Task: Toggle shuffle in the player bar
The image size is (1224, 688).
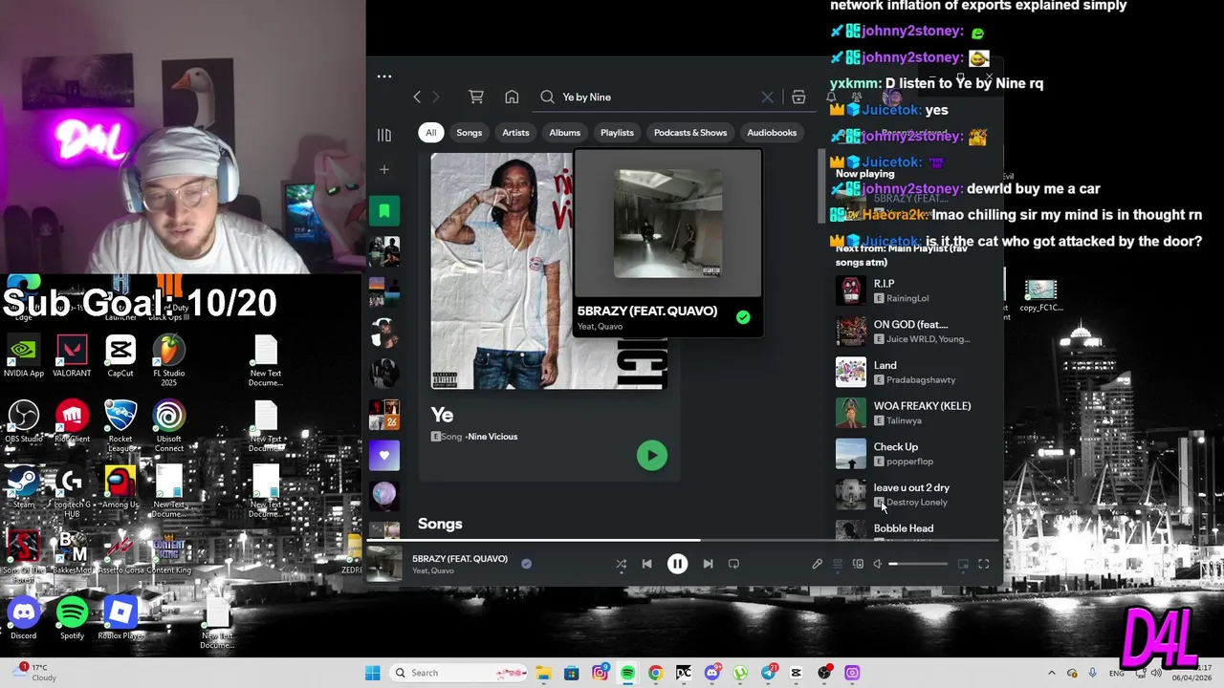Action: point(622,564)
